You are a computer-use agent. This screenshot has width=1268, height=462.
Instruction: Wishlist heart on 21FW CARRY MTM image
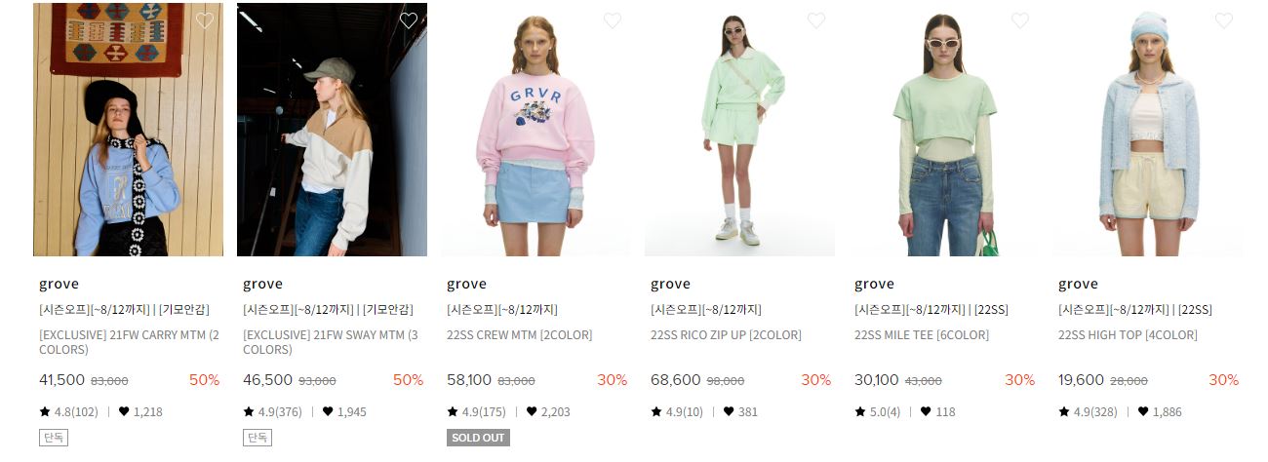point(205,20)
